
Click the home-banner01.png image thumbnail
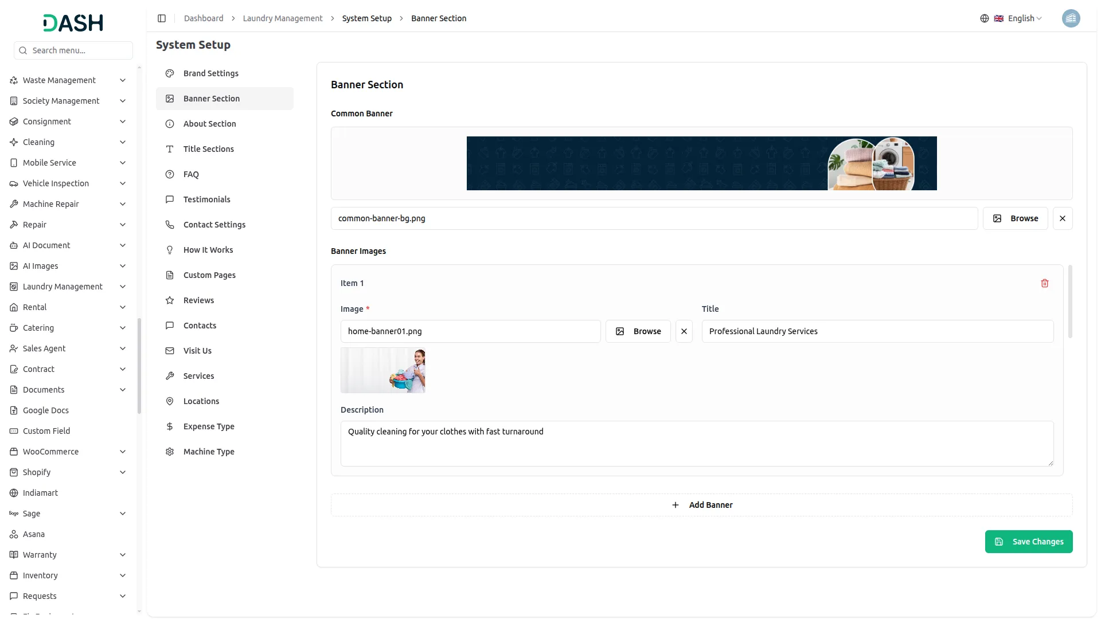(x=383, y=370)
